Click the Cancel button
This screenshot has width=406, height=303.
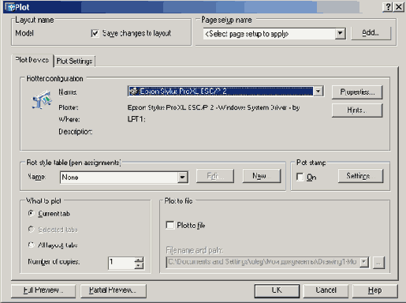point(326,290)
